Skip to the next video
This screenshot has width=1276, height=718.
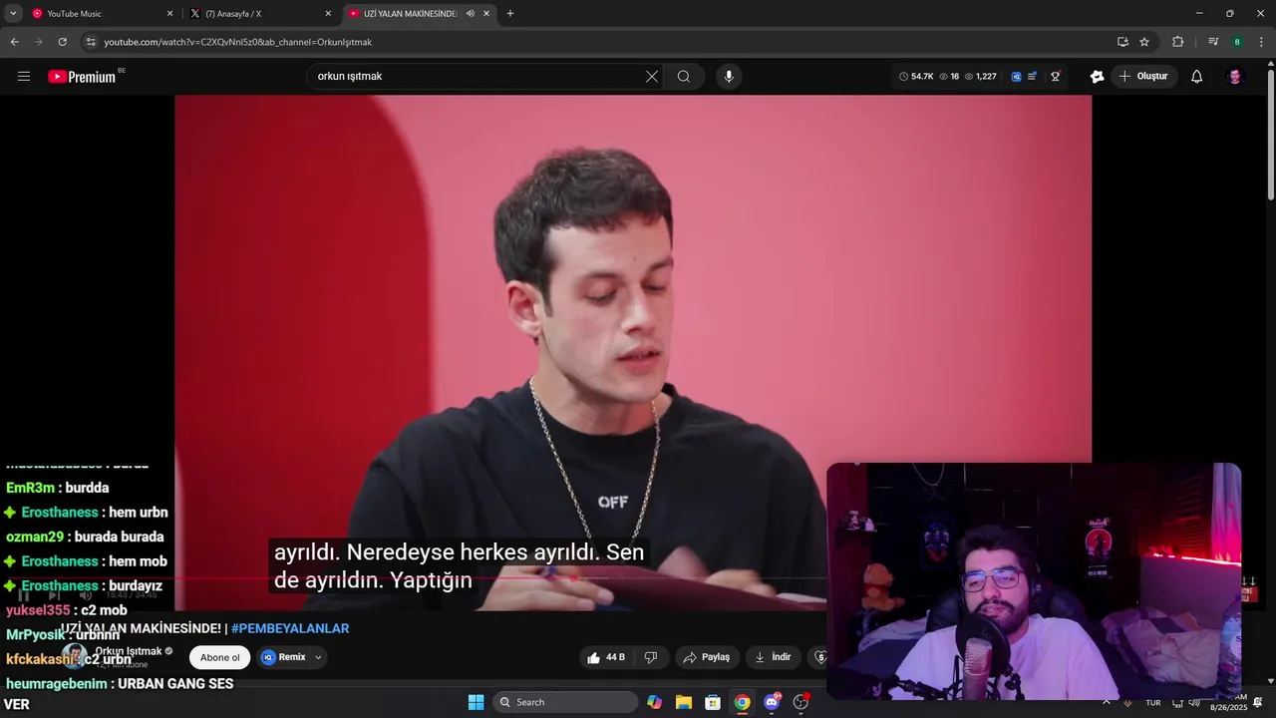point(55,595)
